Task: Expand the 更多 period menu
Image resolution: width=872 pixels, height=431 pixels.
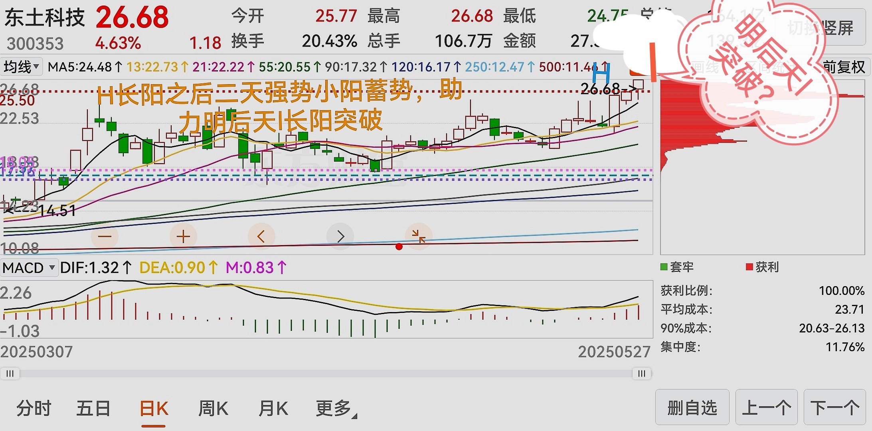Action: pos(336,409)
